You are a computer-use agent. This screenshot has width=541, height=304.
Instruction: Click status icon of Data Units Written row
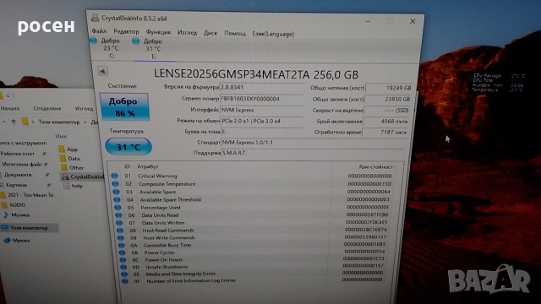tap(119, 223)
